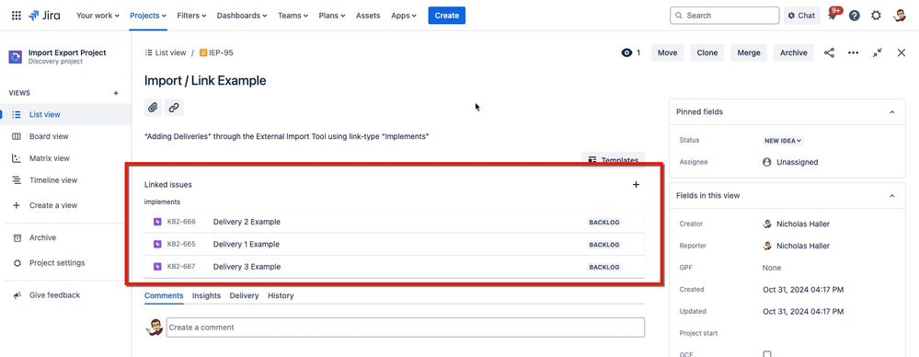This screenshot has width=919, height=357.
Task: Change the NEW IDEA status dropdown
Action: [x=783, y=141]
